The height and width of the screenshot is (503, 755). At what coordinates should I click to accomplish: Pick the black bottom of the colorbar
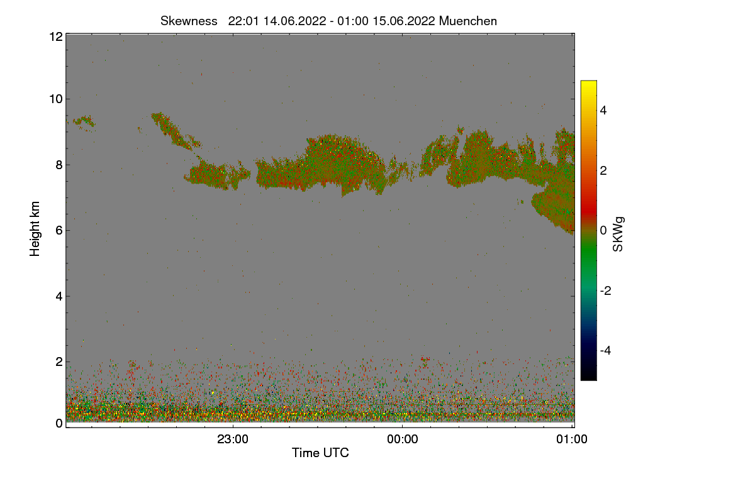coord(588,375)
